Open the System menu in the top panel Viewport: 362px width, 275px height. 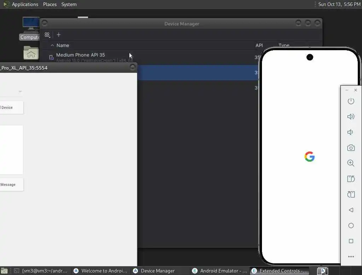point(69,4)
